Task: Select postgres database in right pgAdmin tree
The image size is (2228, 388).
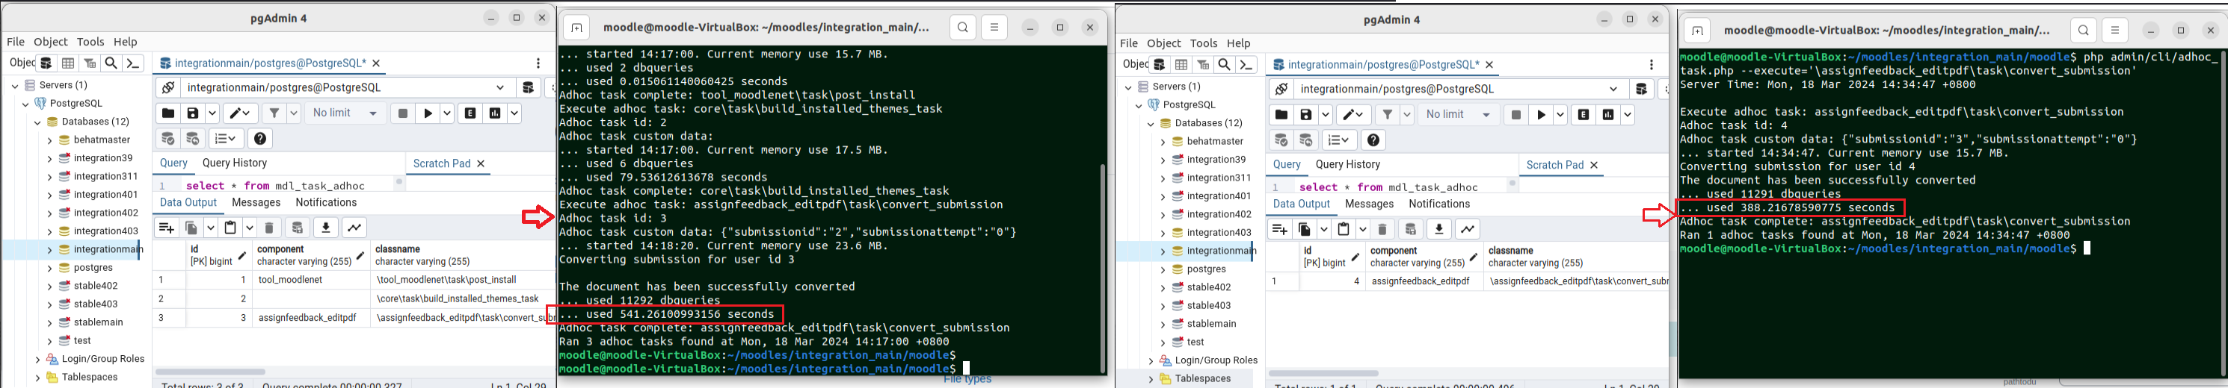Action: tap(1207, 269)
